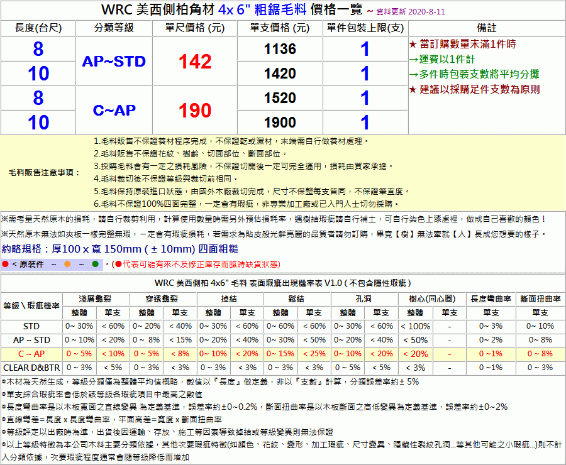This screenshot has width=566, height=465.
Task: Click the per-piece price "1900"
Action: point(280,123)
